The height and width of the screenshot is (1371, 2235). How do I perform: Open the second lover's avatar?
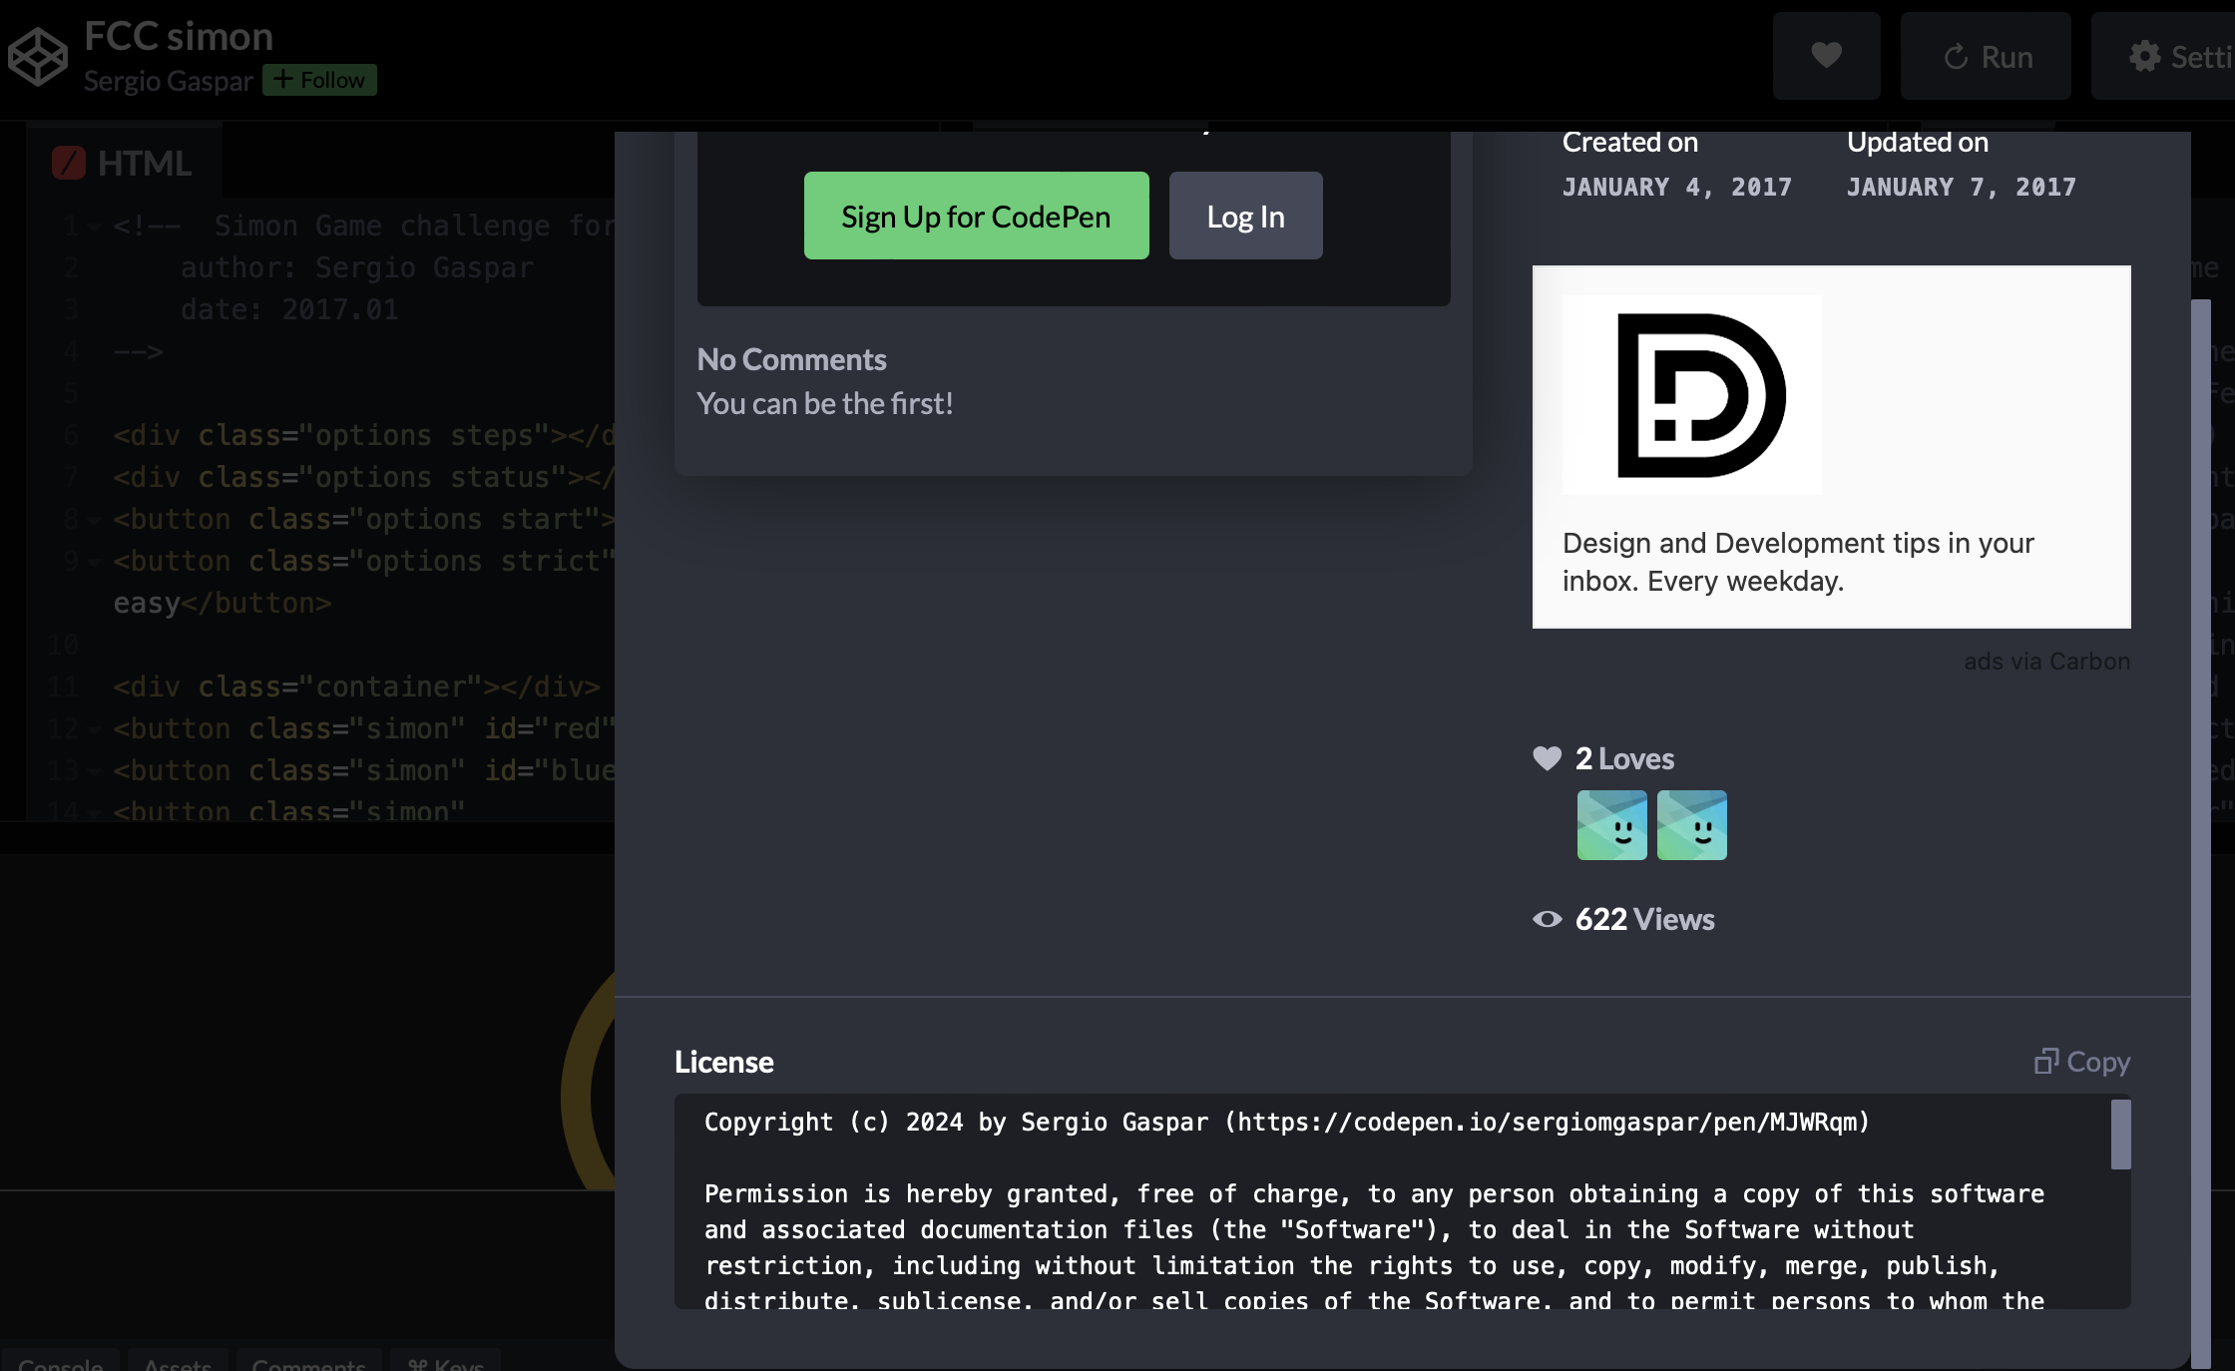(1691, 825)
